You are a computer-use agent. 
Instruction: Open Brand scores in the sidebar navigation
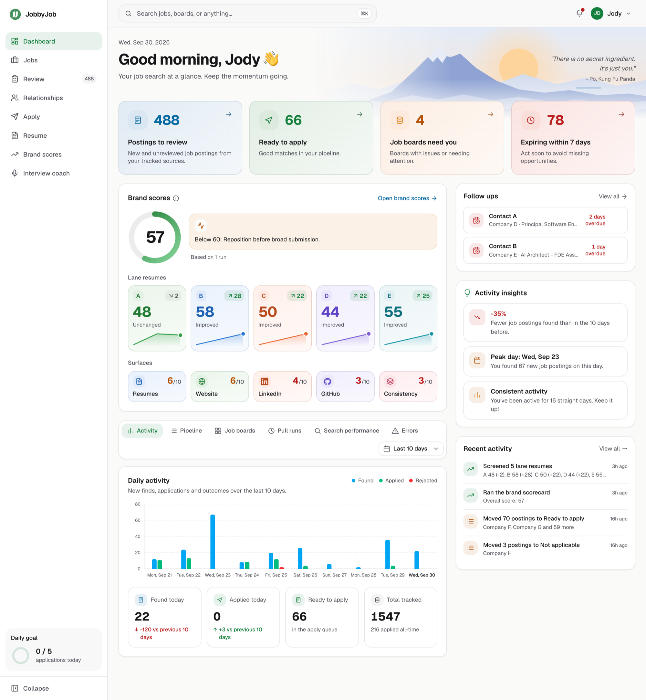54,154
